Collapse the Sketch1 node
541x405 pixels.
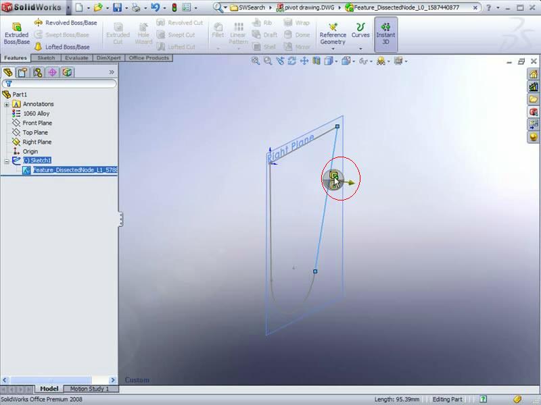click(x=7, y=161)
